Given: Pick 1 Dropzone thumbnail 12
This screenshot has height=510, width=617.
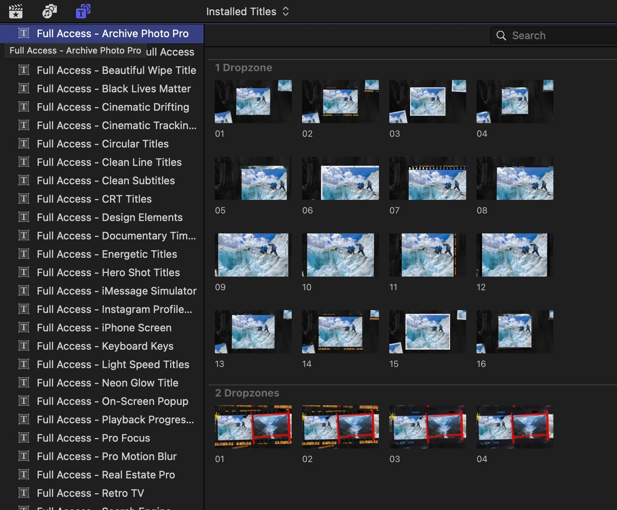Looking at the screenshot, I should (x=515, y=255).
